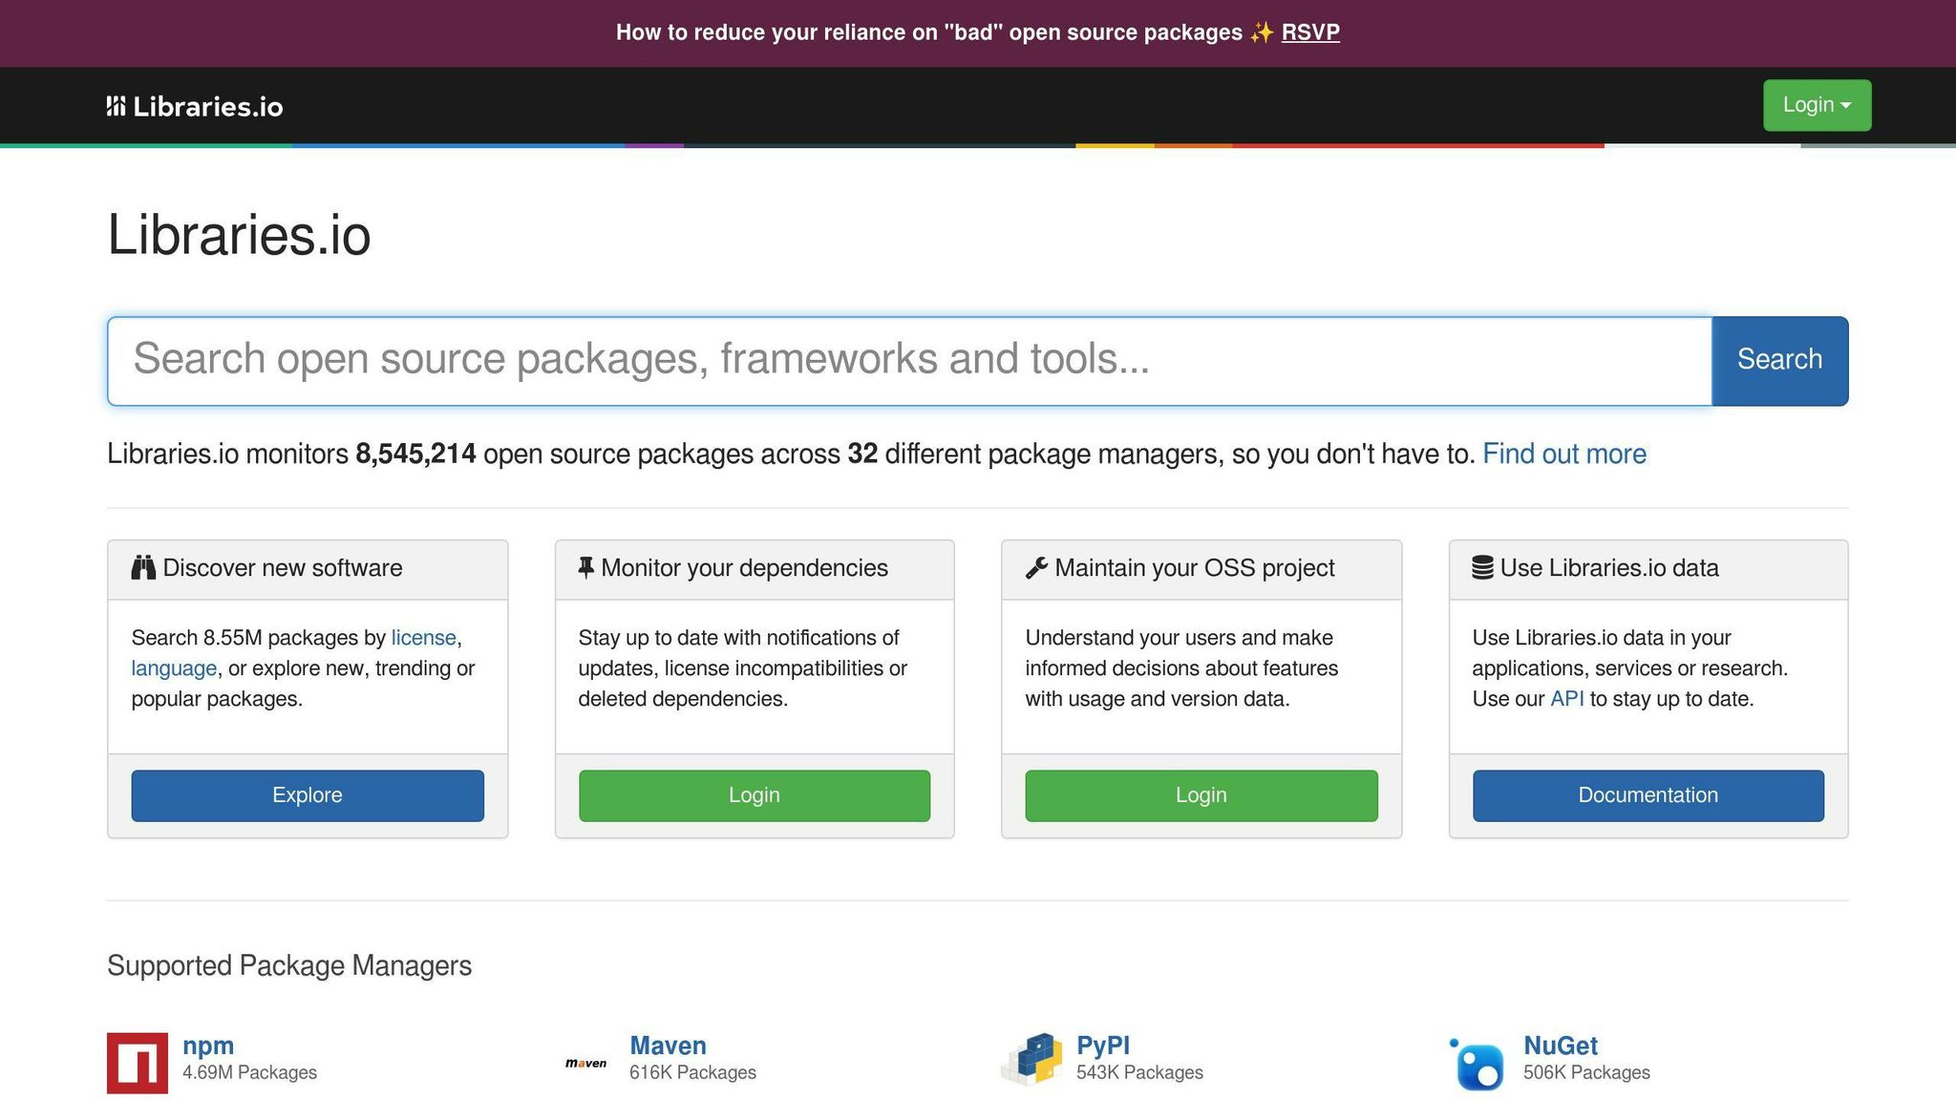Click the binoculars icon on Discover new software
Image resolution: width=1956 pixels, height=1100 pixels.
coord(143,567)
